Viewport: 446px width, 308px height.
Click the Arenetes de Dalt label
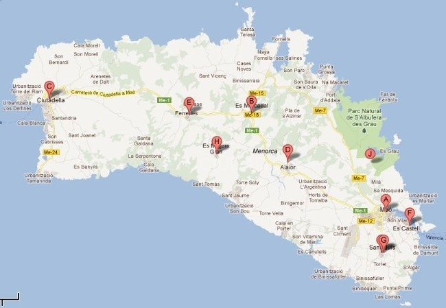pyautogui.click(x=100, y=79)
